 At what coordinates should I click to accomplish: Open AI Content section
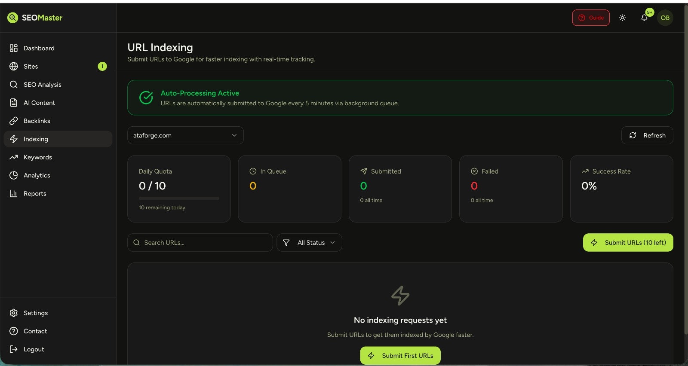pos(58,103)
